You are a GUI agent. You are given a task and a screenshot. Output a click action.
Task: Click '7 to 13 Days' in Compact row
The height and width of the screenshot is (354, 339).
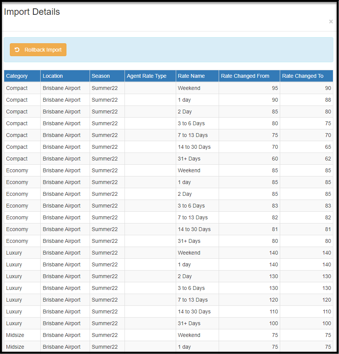[192, 135]
